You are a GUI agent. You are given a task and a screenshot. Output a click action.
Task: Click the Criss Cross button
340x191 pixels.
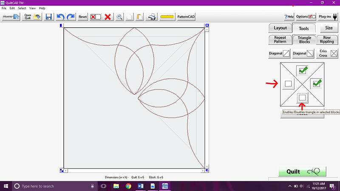329,53
